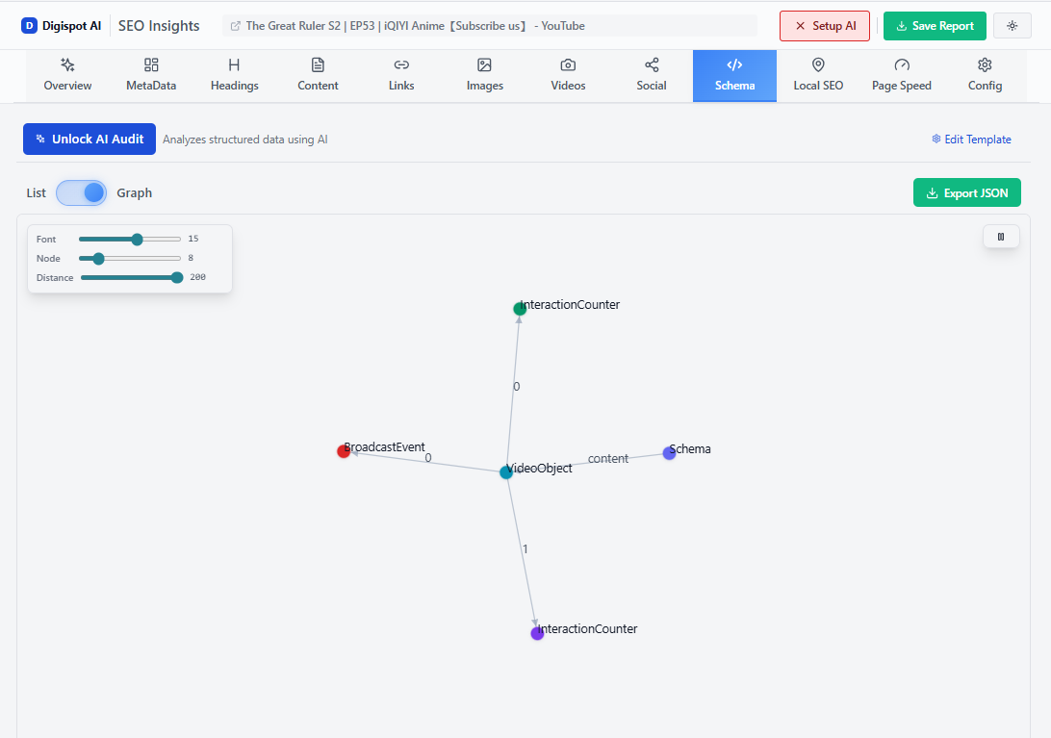
Task: Pause the graph simulation button
Action: tap(1001, 236)
